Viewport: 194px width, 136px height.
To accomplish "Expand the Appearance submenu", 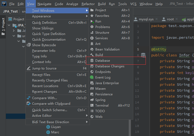I will click(57, 16).
